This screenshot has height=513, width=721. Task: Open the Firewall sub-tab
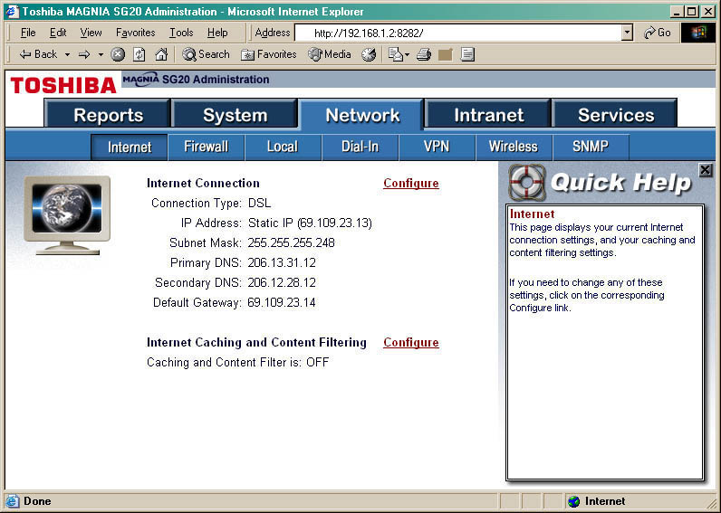click(206, 147)
